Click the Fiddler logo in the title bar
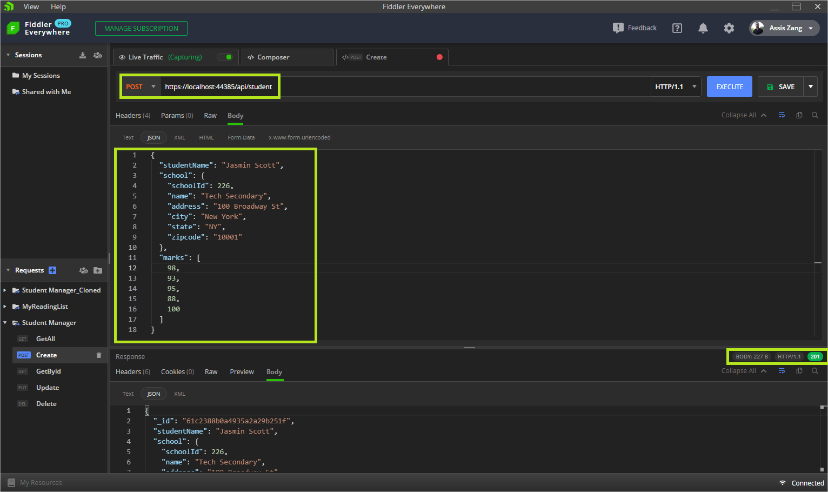This screenshot has width=828, height=492. (x=9, y=6)
